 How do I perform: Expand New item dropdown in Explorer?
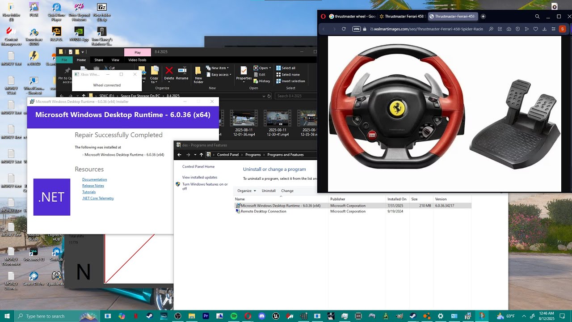click(219, 68)
